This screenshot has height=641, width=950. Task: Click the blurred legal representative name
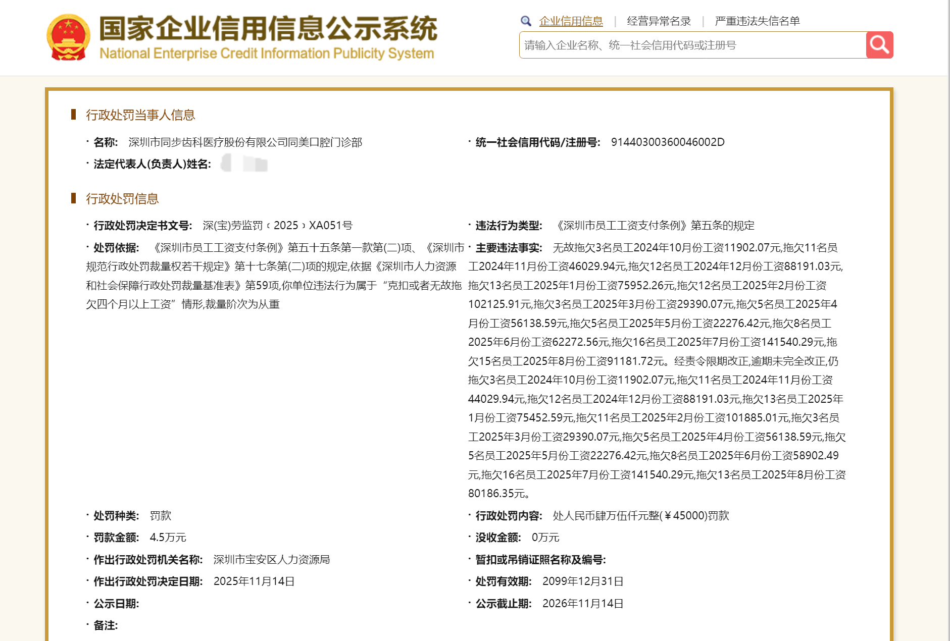coord(244,164)
